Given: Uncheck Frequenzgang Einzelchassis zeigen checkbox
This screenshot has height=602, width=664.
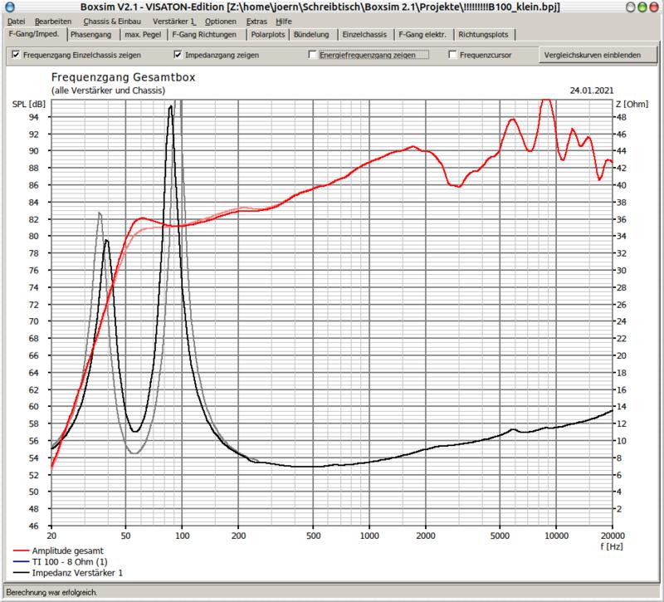Looking at the screenshot, I should (16, 55).
